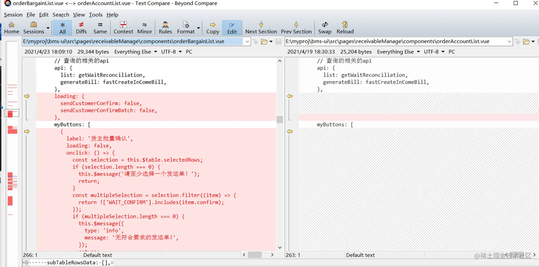Click left pane vertical scrollbar thumb
This screenshot has height=267, width=539.
tap(280, 120)
